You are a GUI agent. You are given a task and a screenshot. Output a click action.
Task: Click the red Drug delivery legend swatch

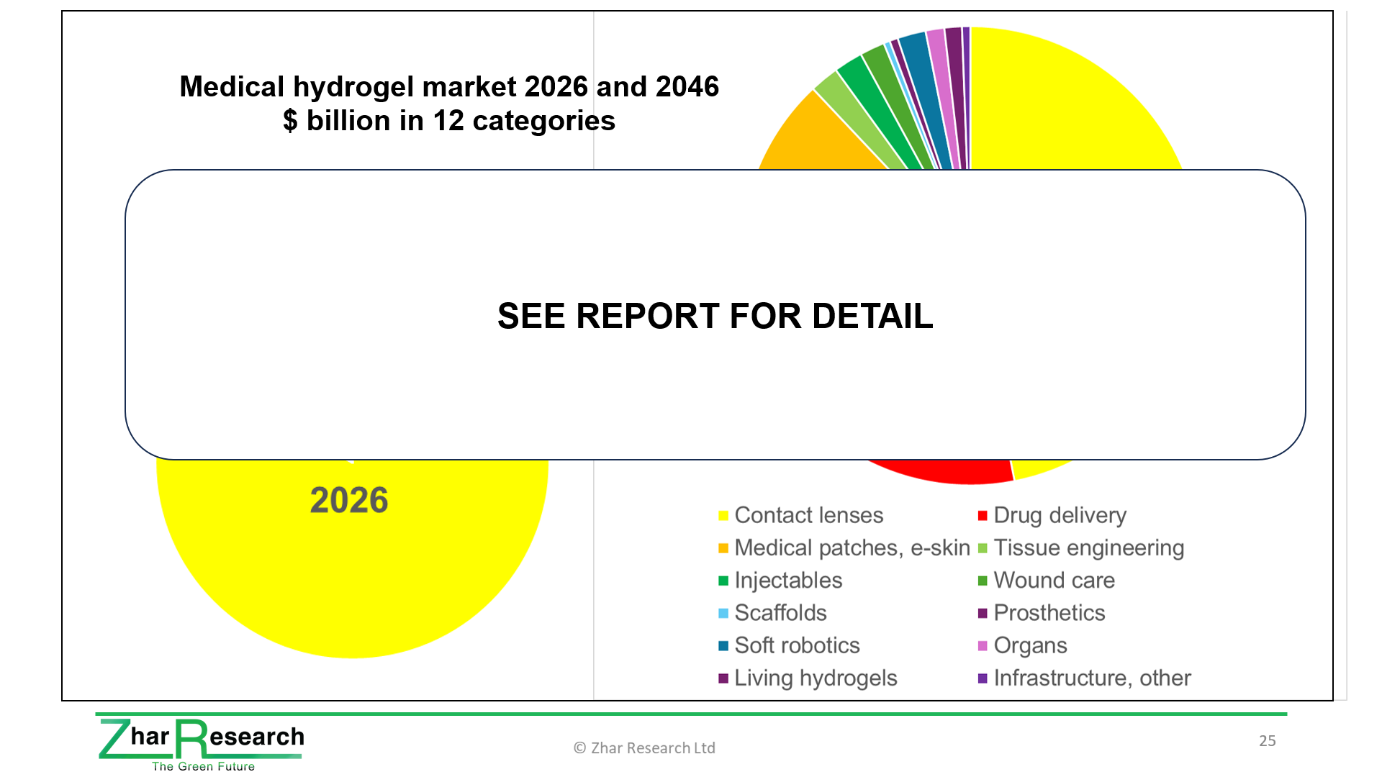983,516
